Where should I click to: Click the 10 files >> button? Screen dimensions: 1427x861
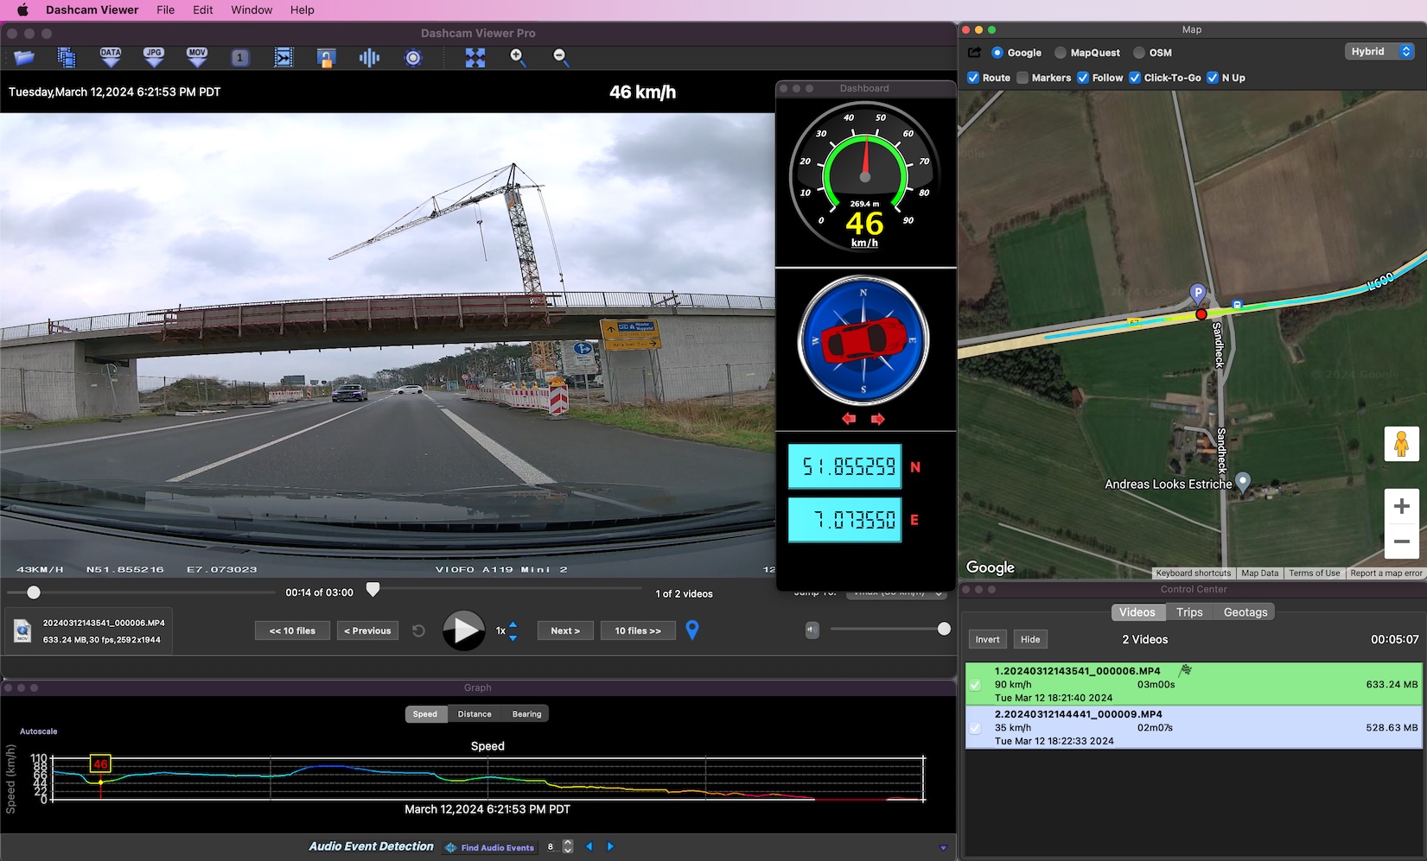[638, 631]
